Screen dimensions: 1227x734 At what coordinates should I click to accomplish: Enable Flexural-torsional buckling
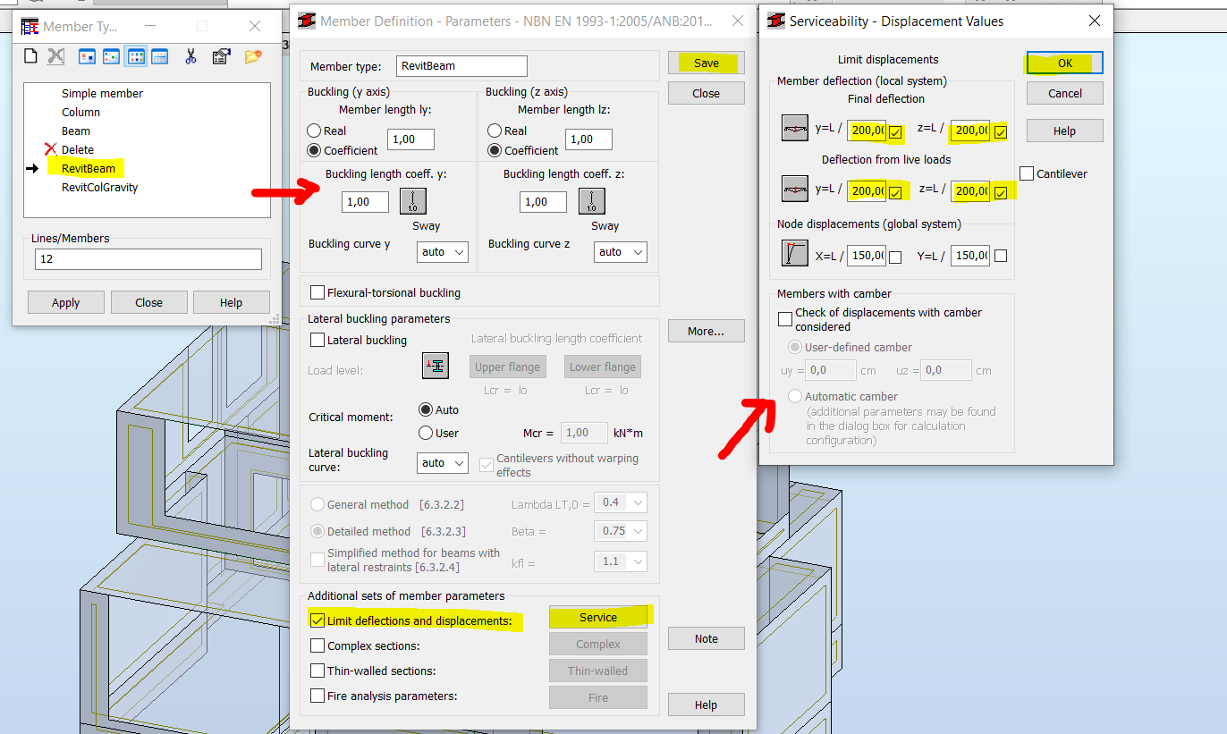(317, 292)
